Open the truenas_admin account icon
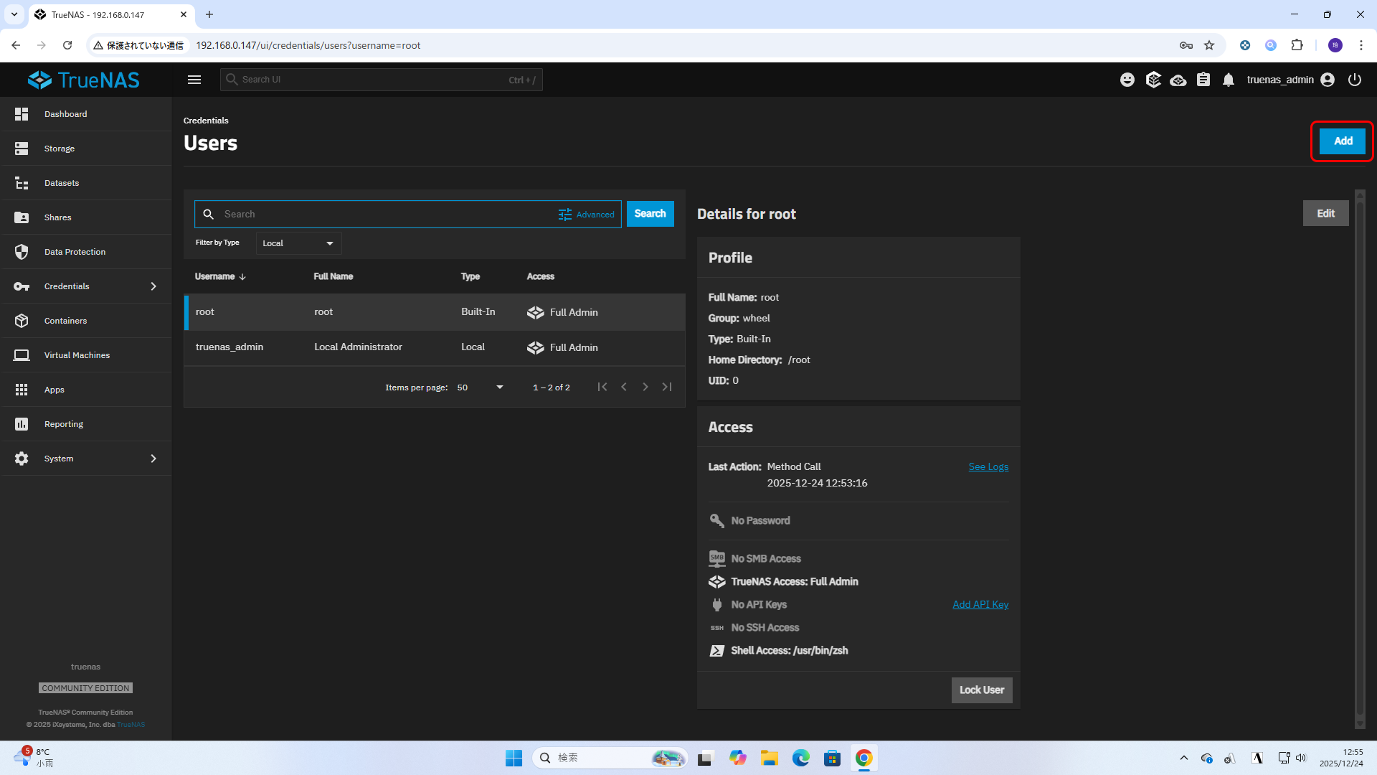1377x775 pixels. 1328,80
